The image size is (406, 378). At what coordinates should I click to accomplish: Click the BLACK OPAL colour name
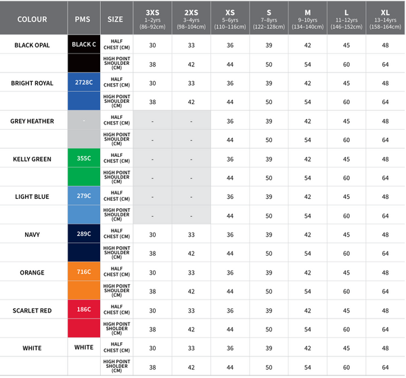pos(32,45)
